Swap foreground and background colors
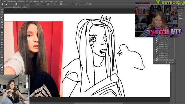 (3, 65)
